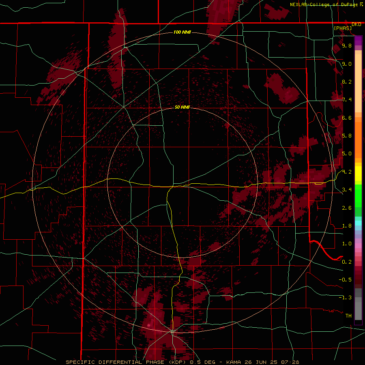Click the TH threshold label on scale
The height and width of the screenshot is (365, 365).
point(348,316)
